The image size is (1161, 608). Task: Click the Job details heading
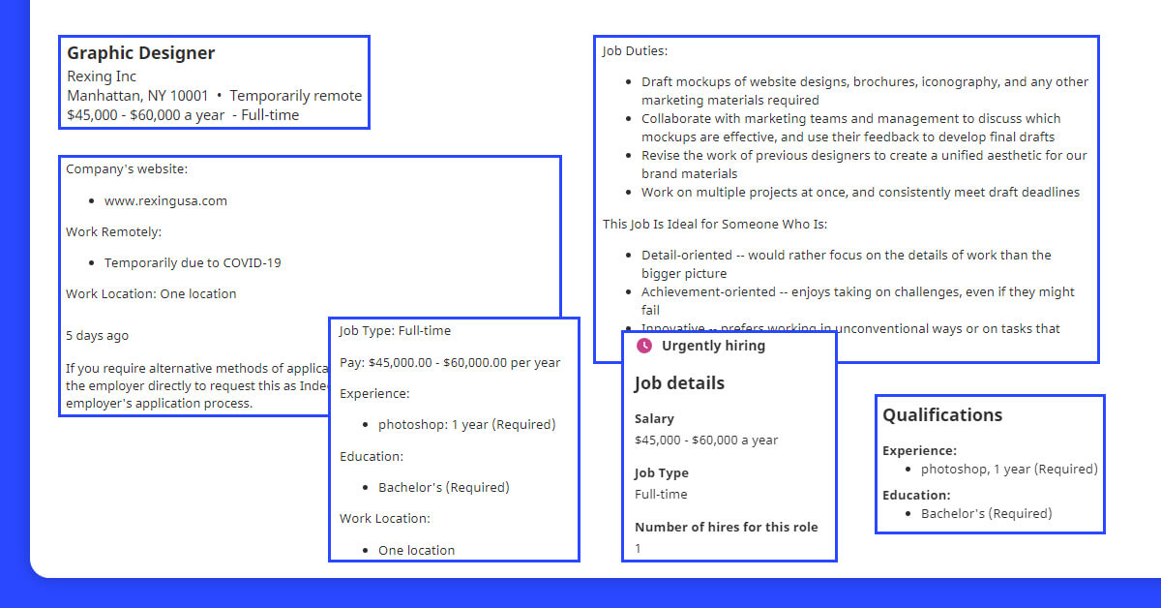679,383
